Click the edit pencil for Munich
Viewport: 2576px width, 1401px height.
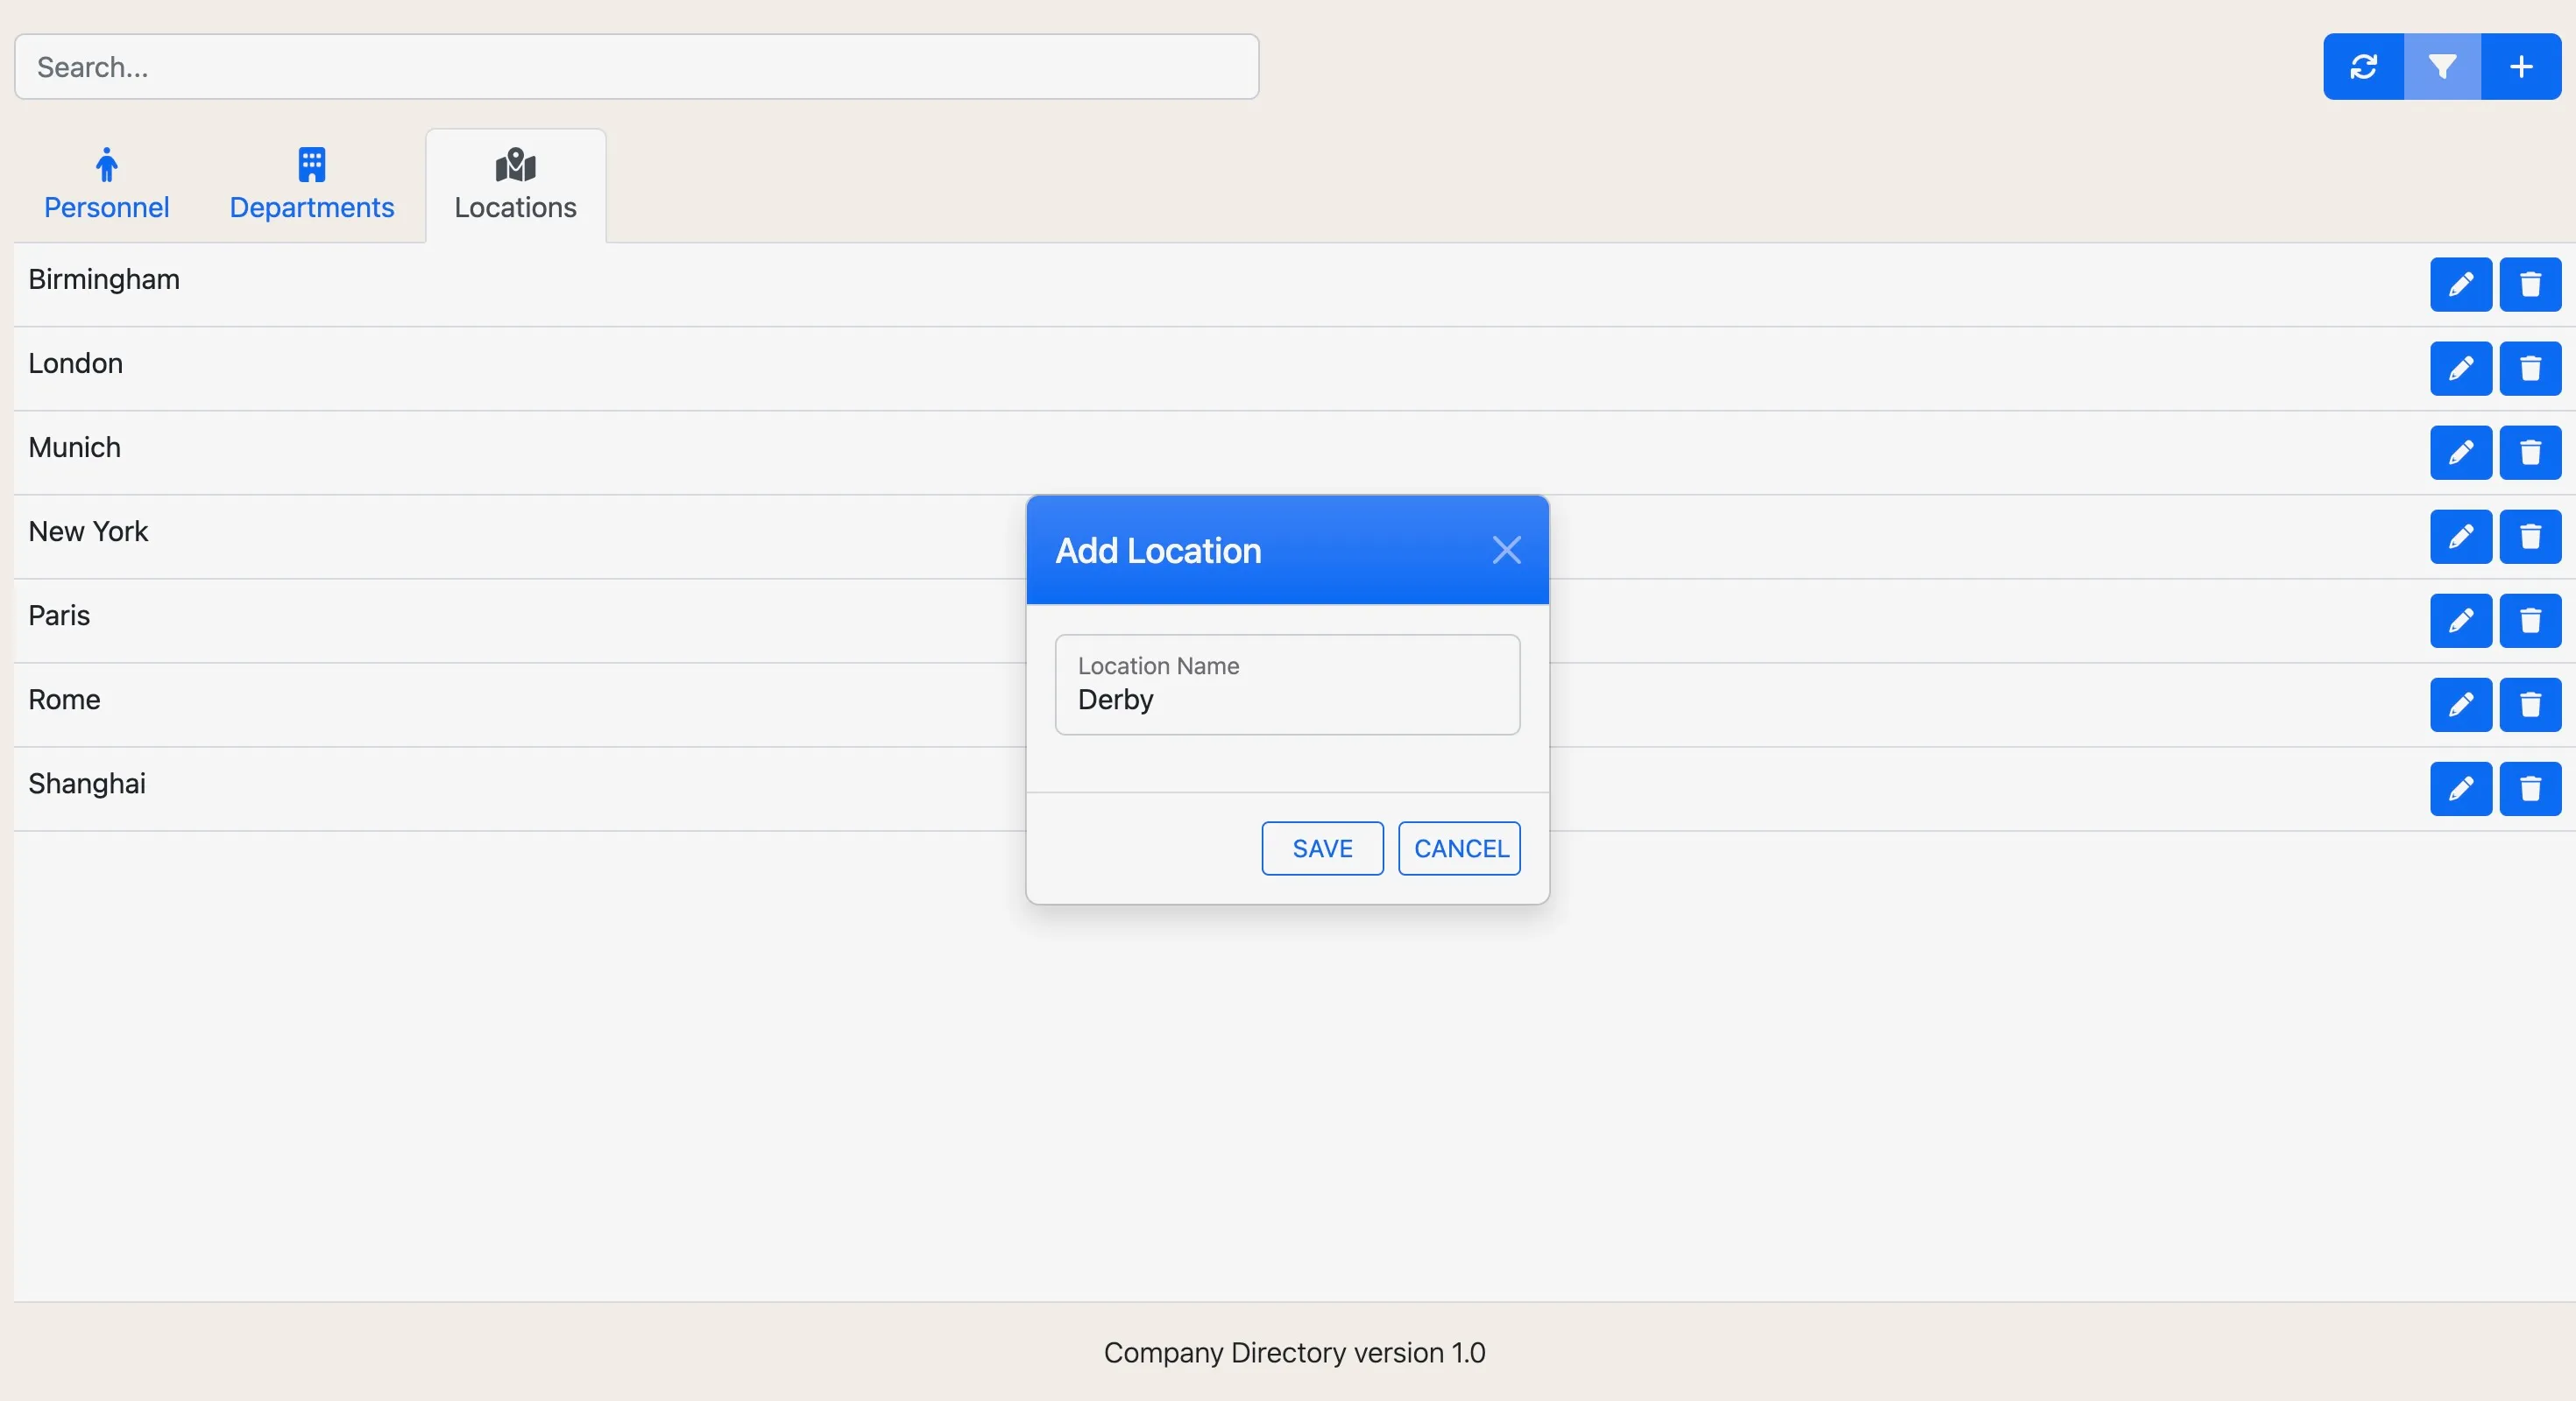coord(2461,453)
